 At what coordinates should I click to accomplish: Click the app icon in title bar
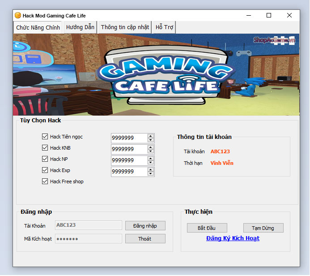point(18,15)
